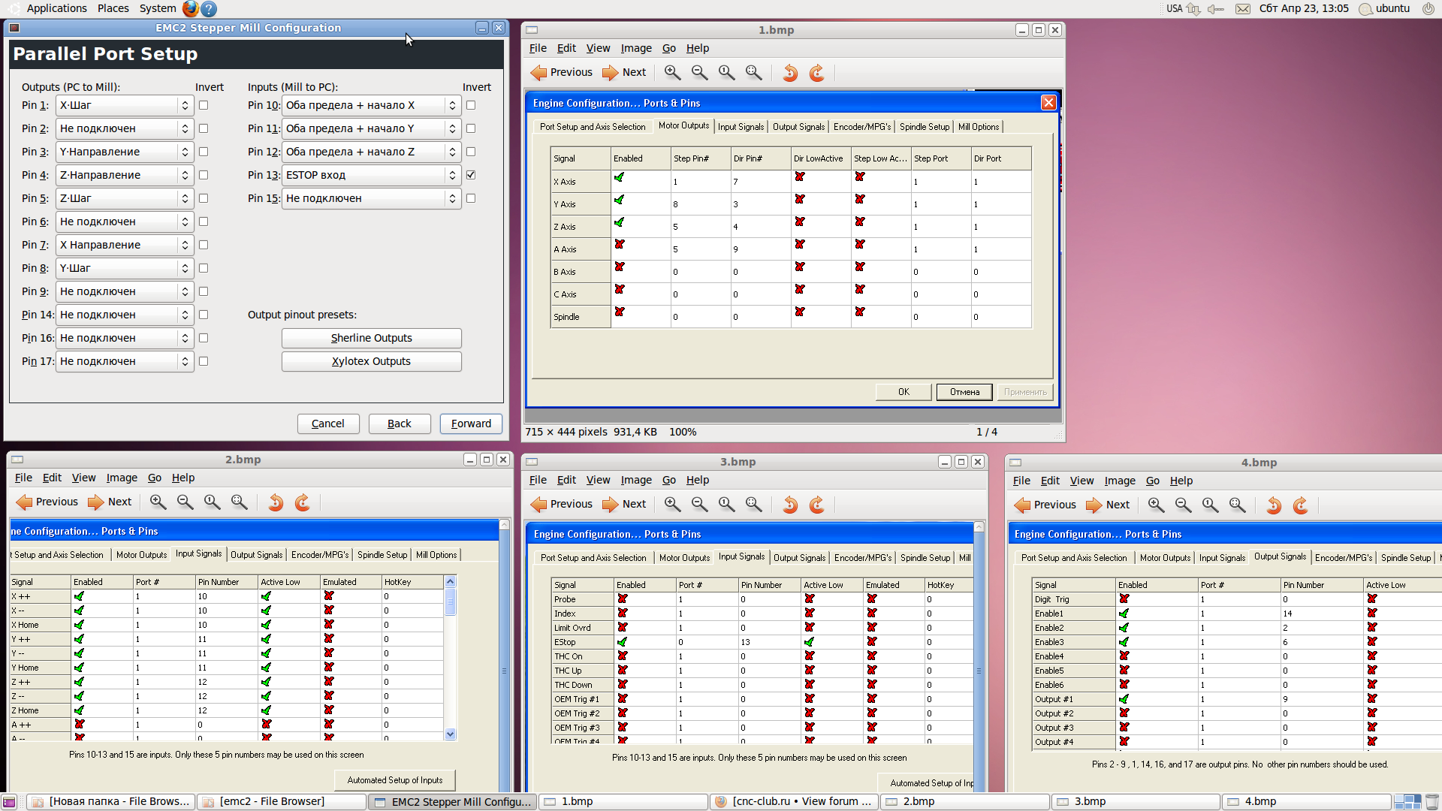Launch Firefox from top panel
1442x811 pixels.
click(191, 8)
